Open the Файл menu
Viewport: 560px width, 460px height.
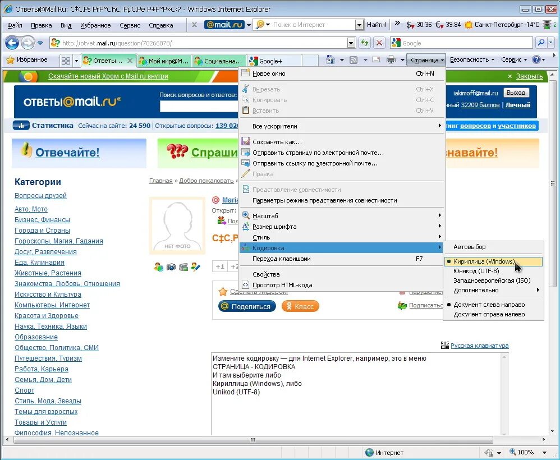(x=15, y=25)
